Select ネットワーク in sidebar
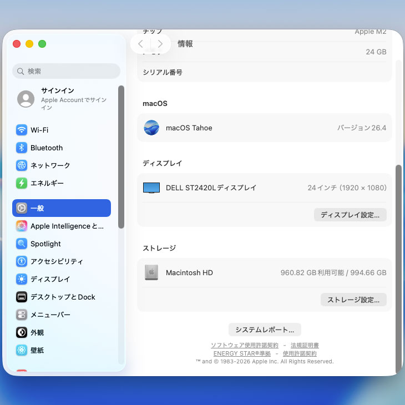 coord(50,165)
